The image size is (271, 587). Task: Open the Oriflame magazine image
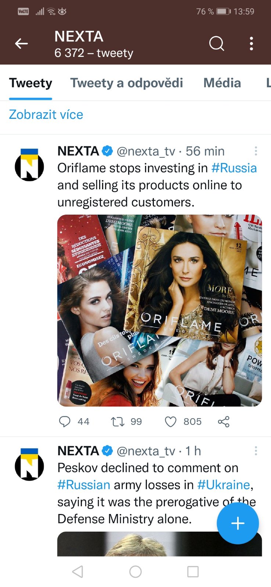pyautogui.click(x=159, y=310)
